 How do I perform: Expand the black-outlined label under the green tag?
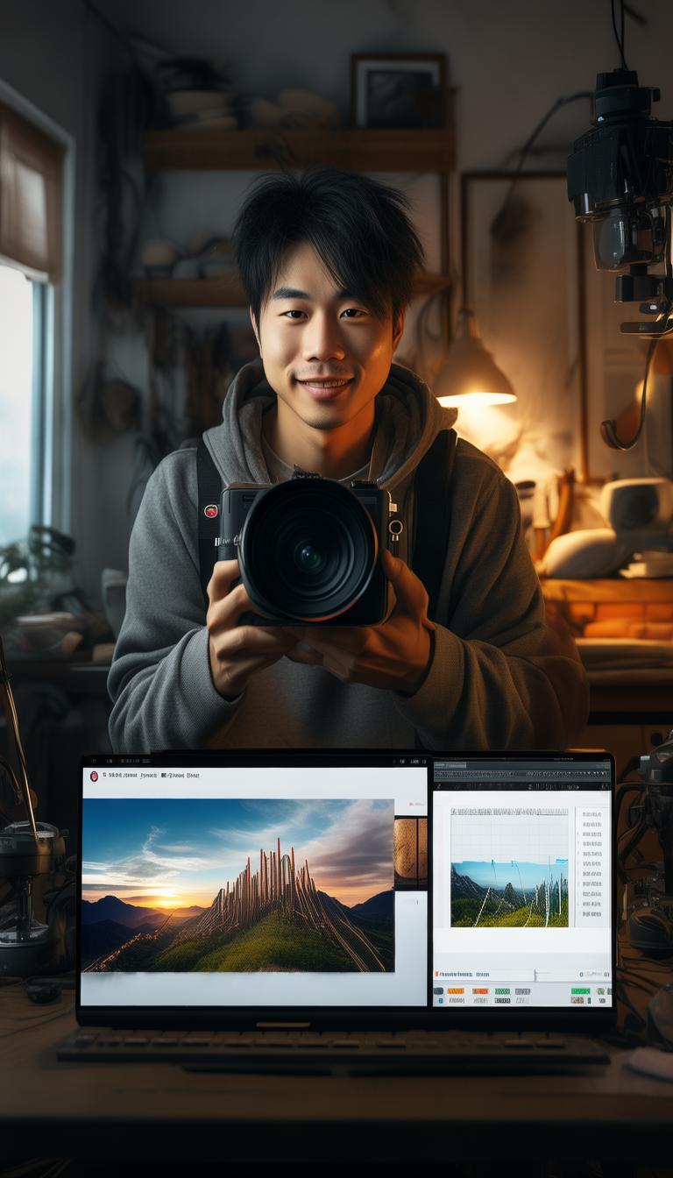502,1000
